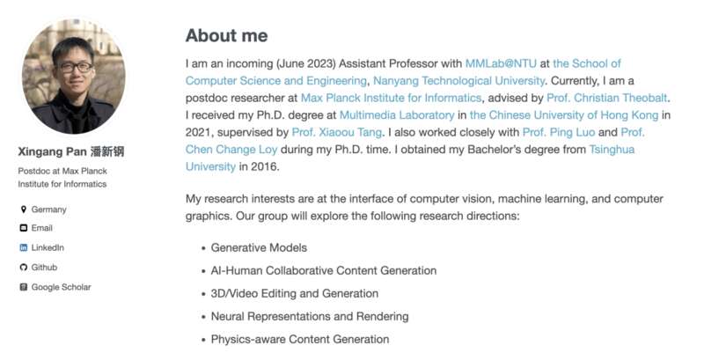Image resolution: width=704 pixels, height=353 pixels.
Task: Click the Google Scholar icon
Action: click(24, 287)
